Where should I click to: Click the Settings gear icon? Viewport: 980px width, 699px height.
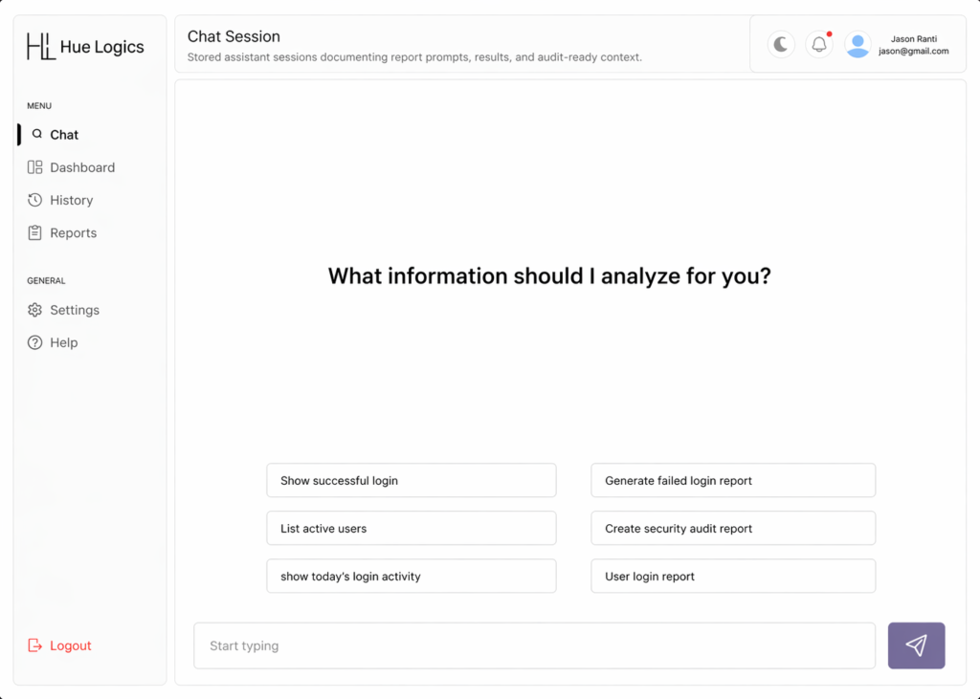tap(35, 310)
